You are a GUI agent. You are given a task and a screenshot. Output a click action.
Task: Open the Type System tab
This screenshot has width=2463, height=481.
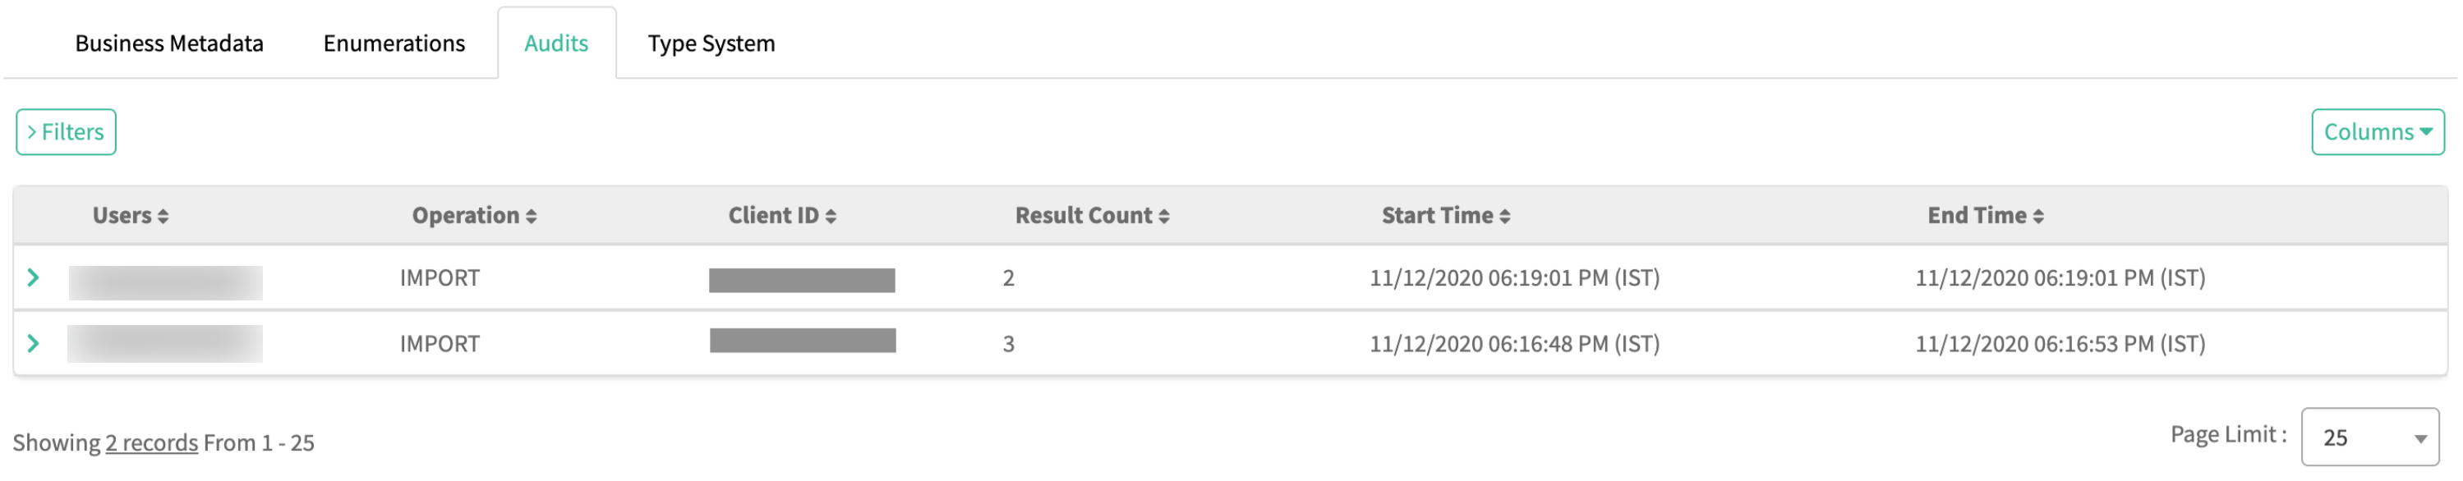(711, 44)
